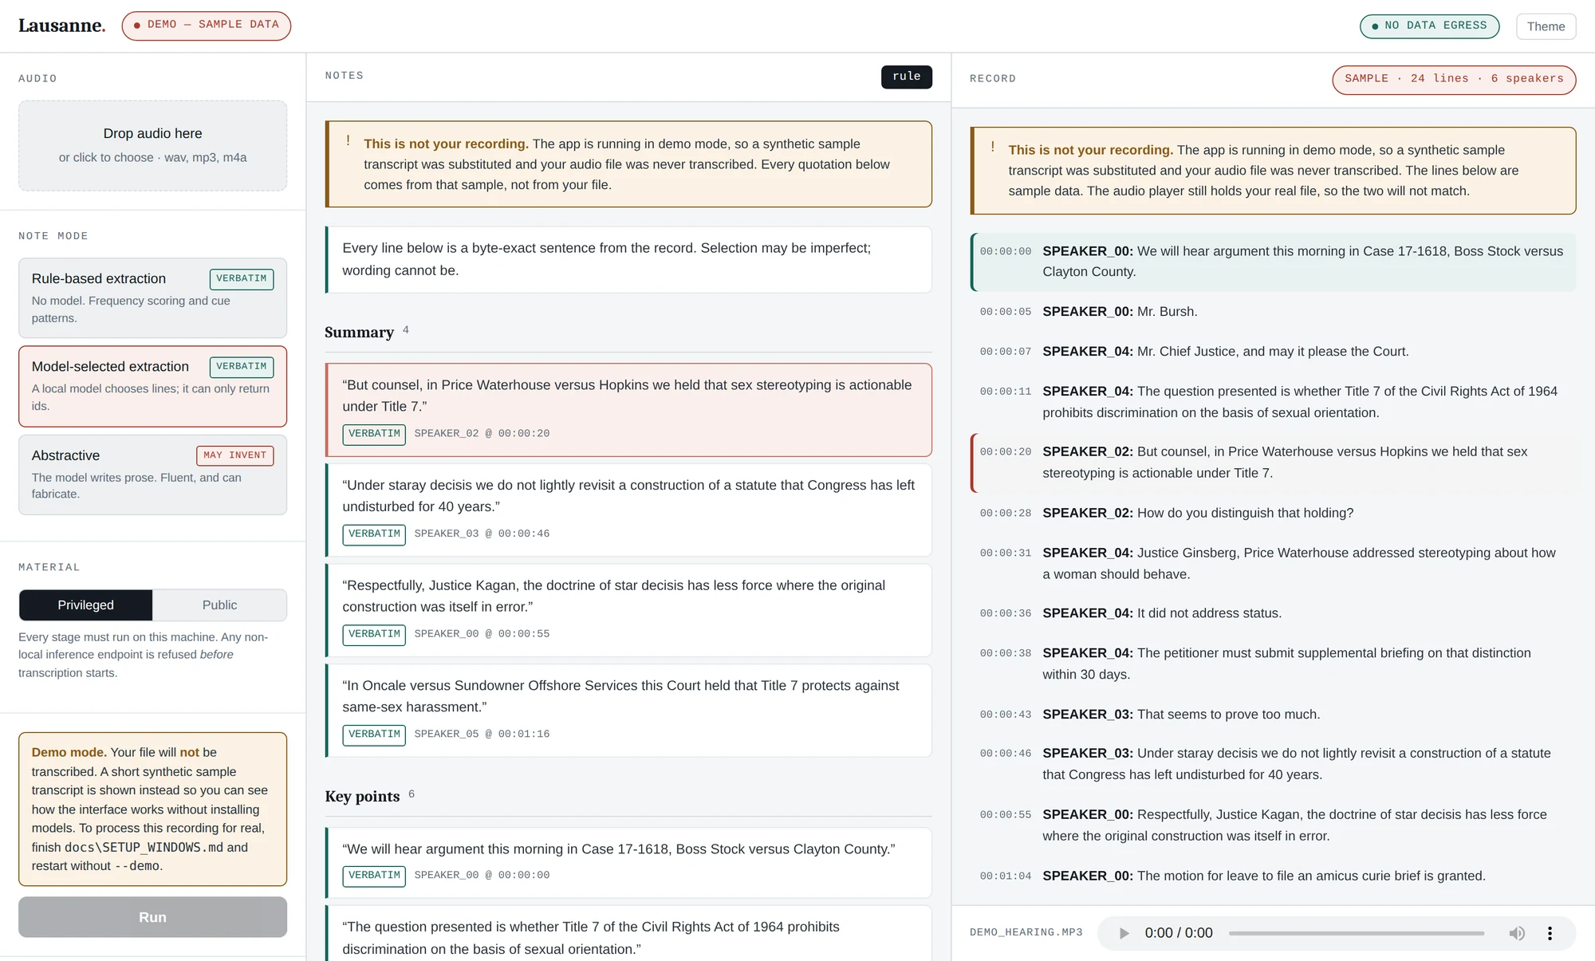Screen dimensions: 1595x961
Task: Select the 'Under staray decisis' summary quote card
Action: click(x=628, y=510)
